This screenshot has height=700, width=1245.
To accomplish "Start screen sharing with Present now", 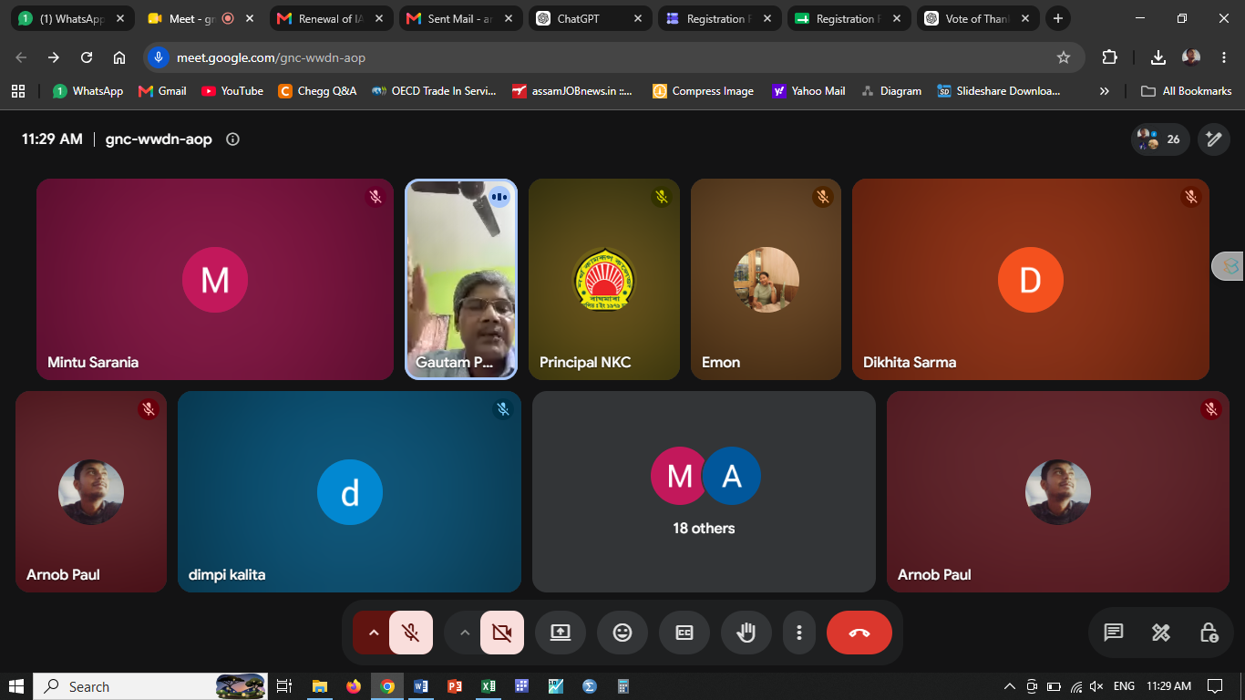I will (x=561, y=633).
